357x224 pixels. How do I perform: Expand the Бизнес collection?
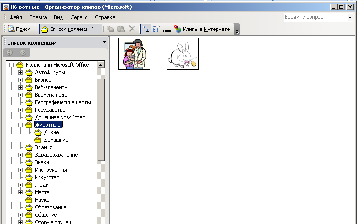click(21, 80)
